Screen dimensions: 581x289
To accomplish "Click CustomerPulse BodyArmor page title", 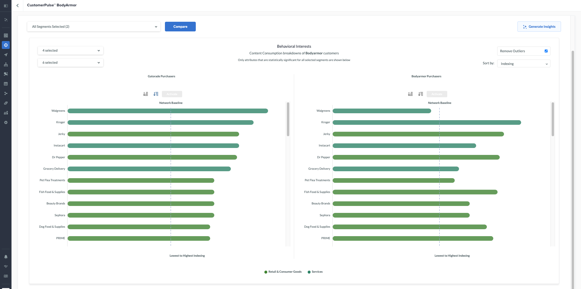I will [x=52, y=5].
